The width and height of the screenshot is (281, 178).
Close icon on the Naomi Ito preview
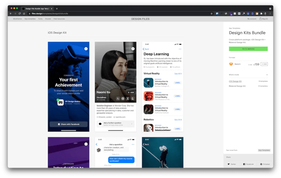tap(133, 49)
